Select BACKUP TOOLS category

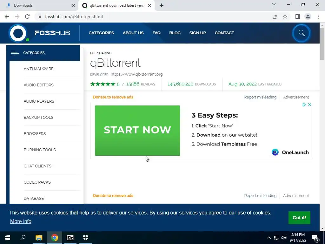tap(38, 118)
